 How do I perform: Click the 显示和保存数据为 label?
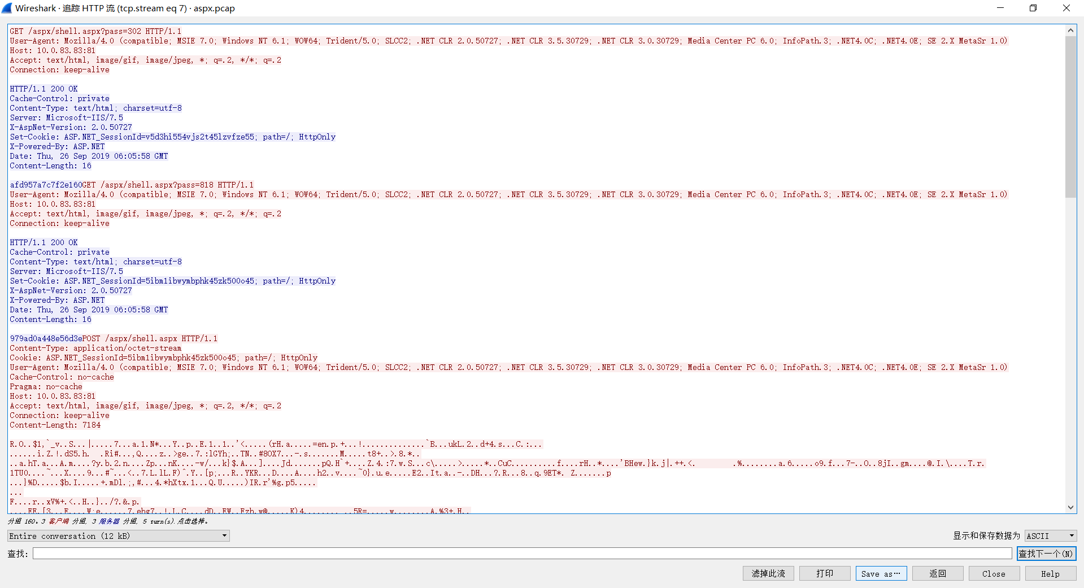pyautogui.click(x=986, y=535)
